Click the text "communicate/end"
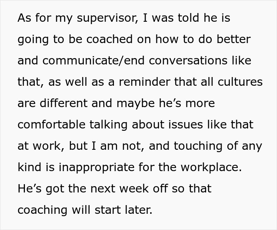 click(90, 61)
